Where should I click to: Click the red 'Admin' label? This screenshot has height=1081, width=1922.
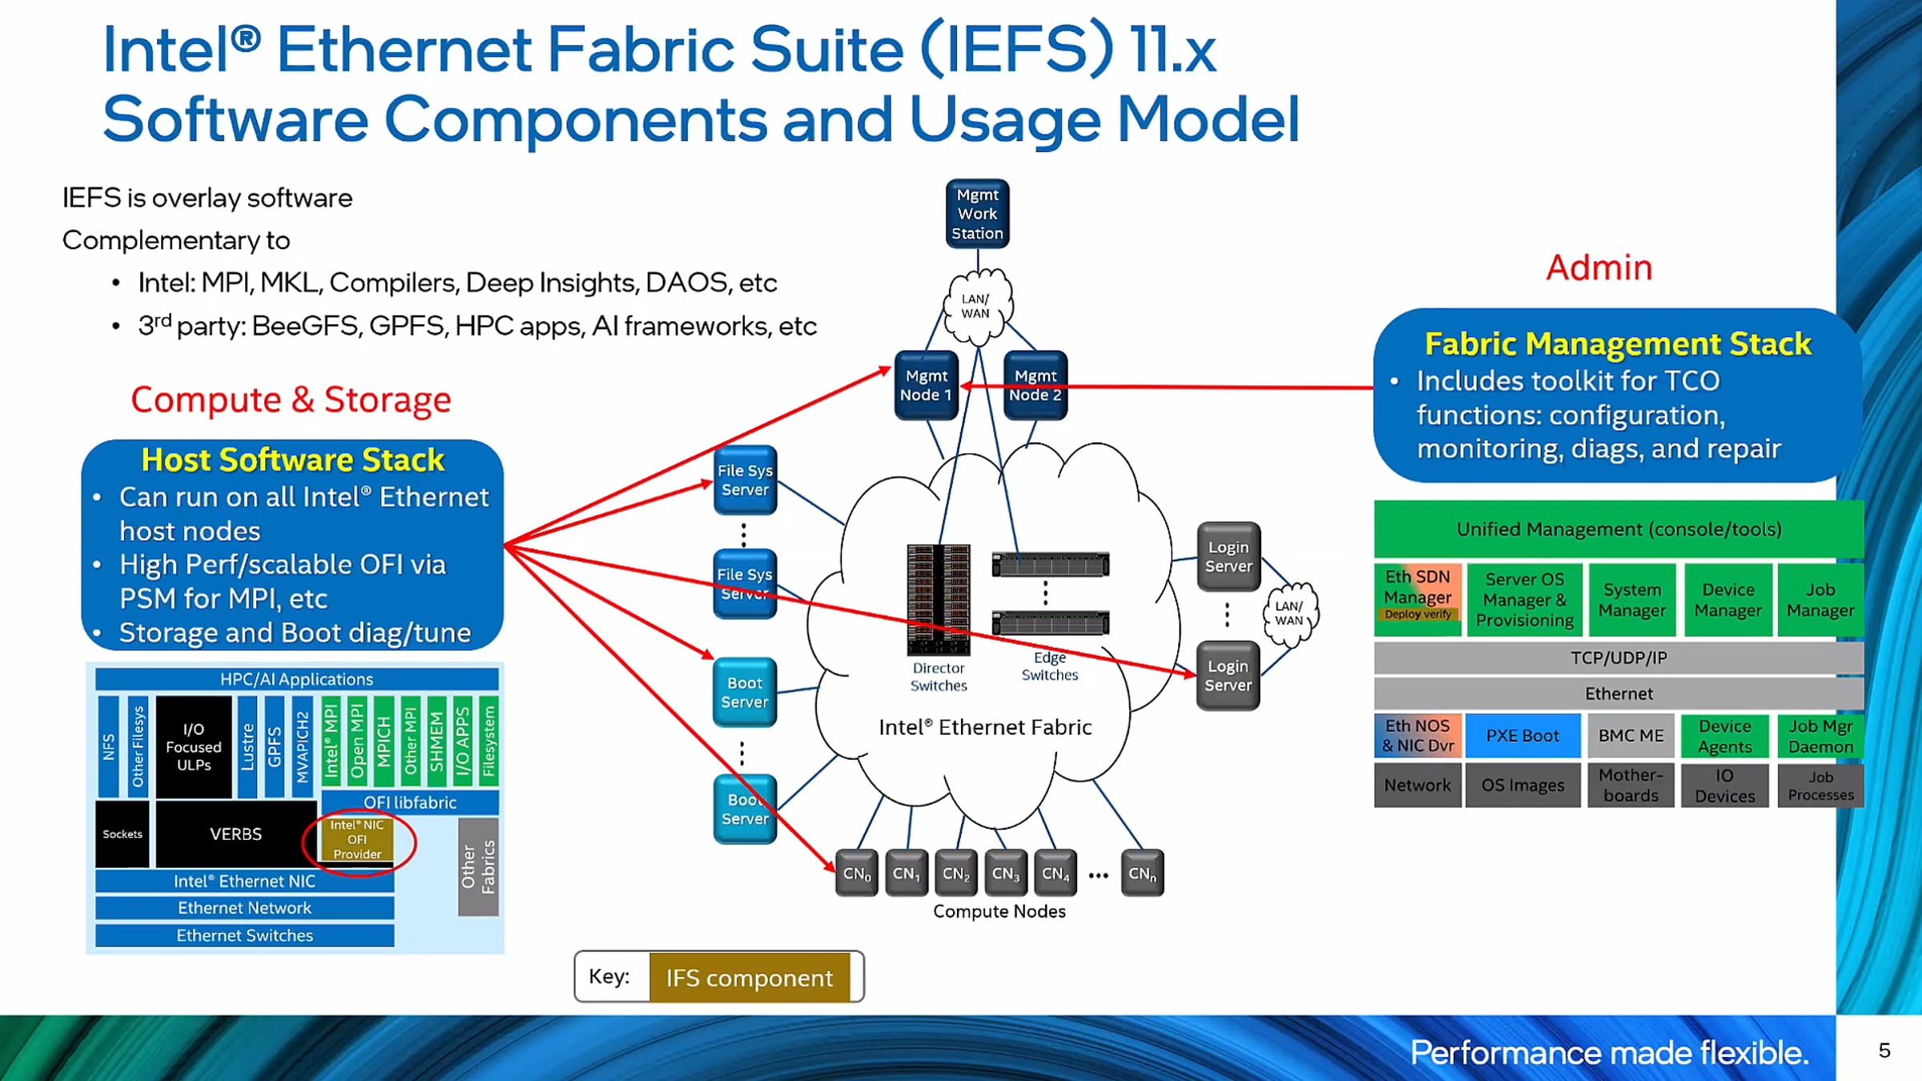point(1599,267)
